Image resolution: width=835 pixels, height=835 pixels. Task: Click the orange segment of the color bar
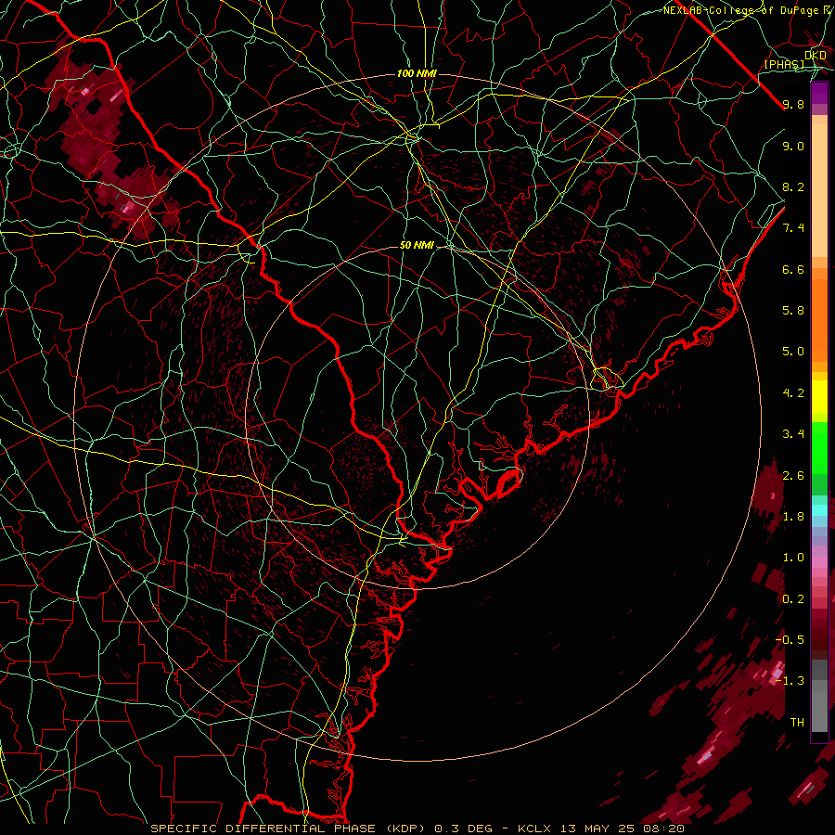(819, 320)
